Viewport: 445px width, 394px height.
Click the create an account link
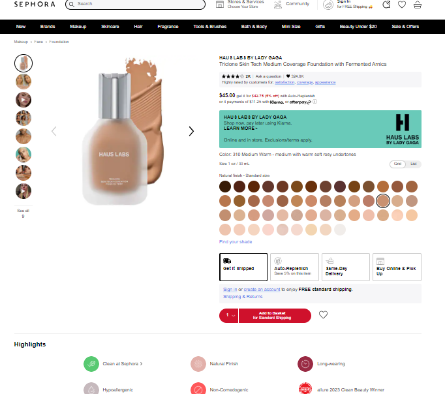(262, 290)
